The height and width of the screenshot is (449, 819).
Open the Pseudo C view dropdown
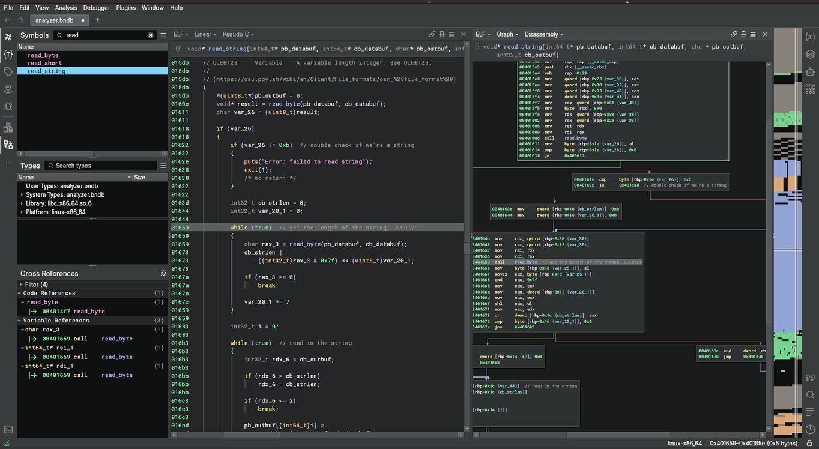tap(238, 35)
